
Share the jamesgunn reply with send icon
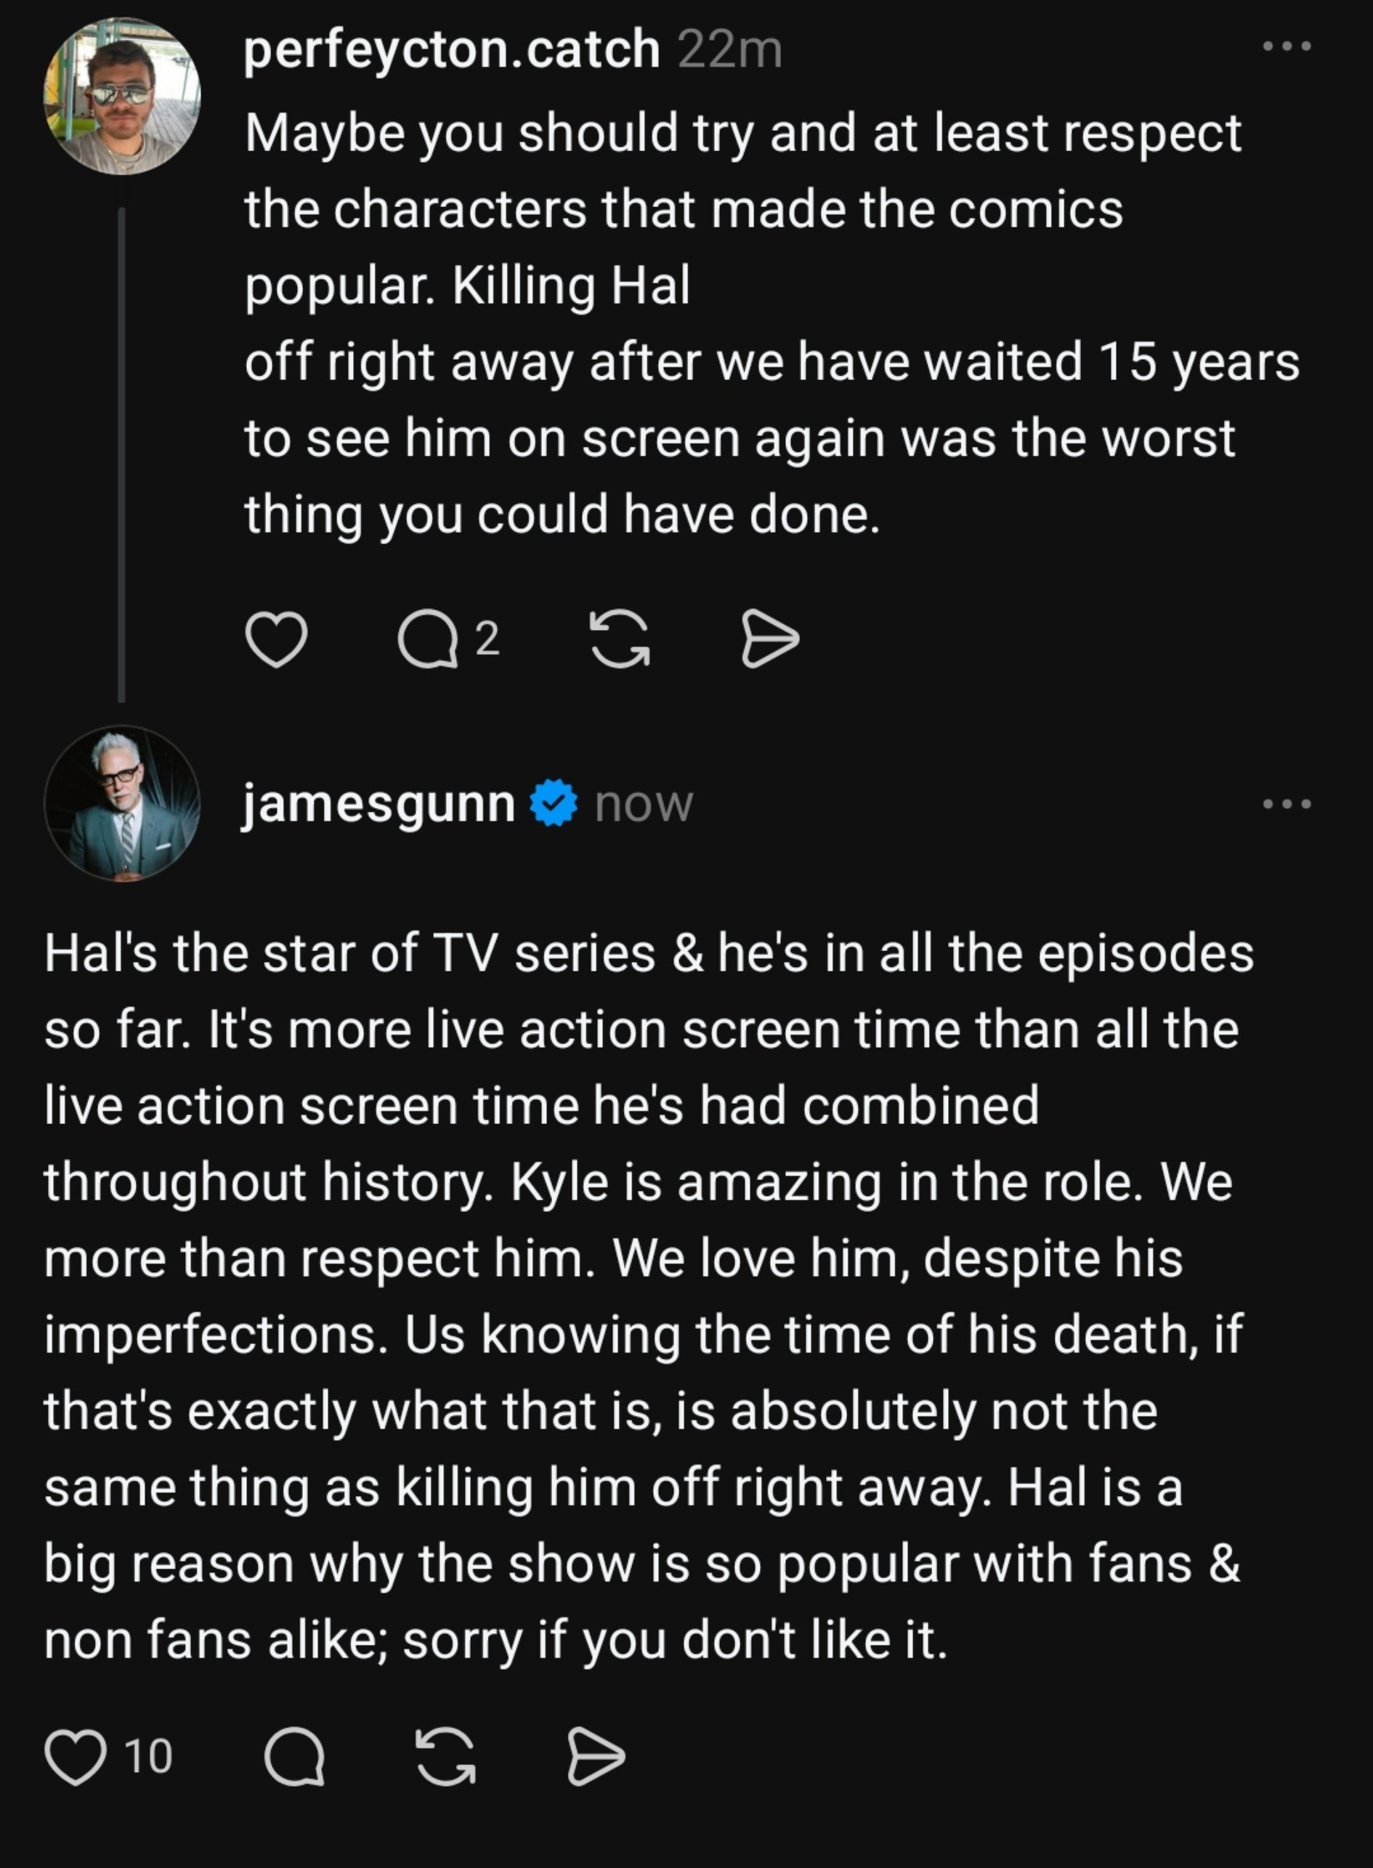point(596,1756)
